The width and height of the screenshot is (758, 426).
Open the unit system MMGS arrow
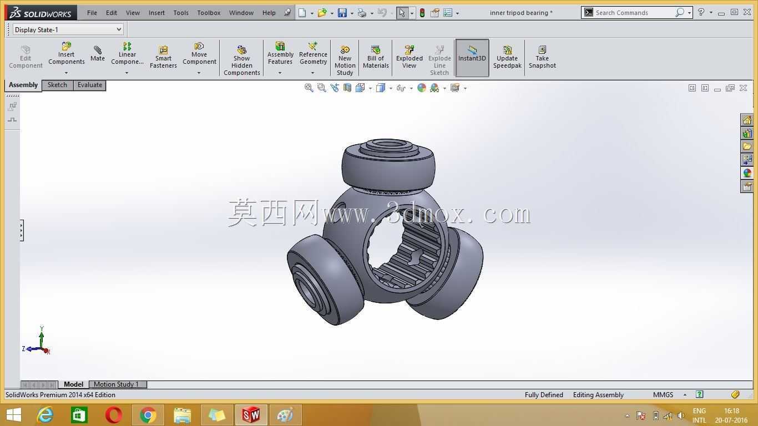pyautogui.click(x=685, y=395)
